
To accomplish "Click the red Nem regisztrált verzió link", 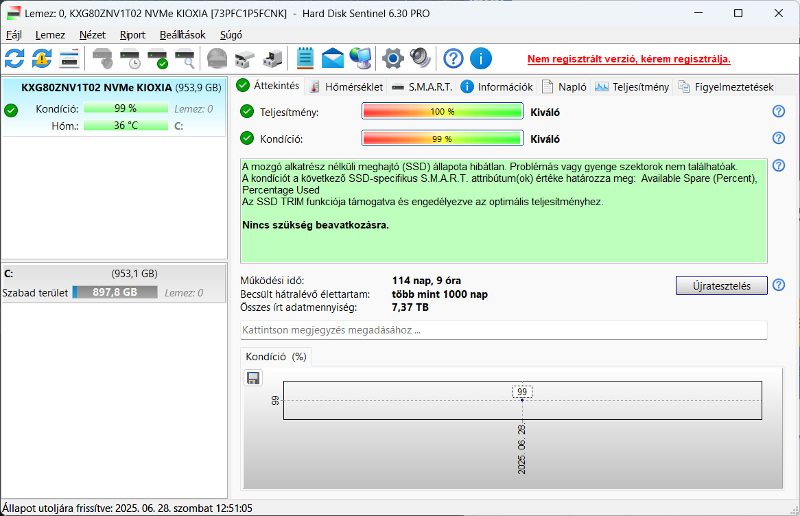I will [x=628, y=59].
